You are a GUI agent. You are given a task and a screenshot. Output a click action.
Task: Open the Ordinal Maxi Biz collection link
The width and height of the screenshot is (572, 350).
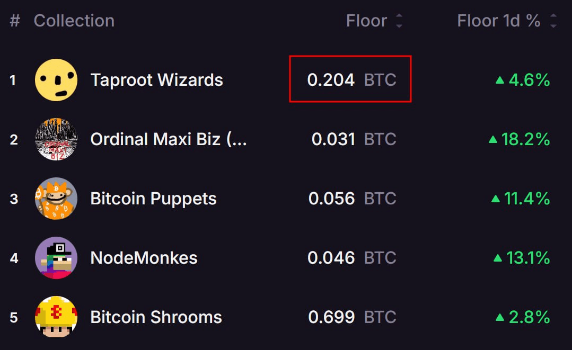(x=169, y=139)
